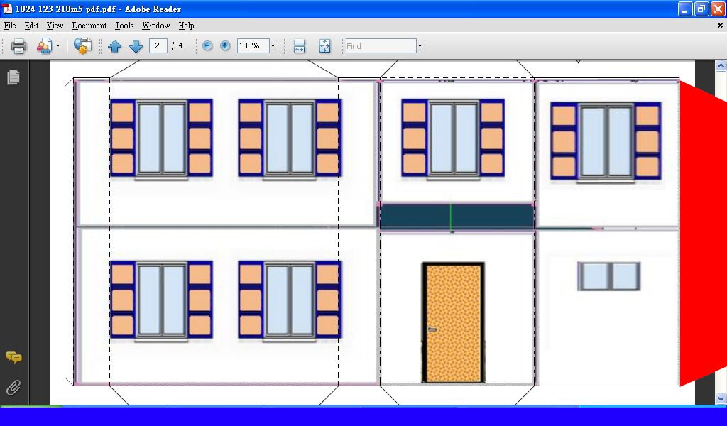Open the Tools menu
Image resolution: width=727 pixels, height=426 pixels.
(124, 26)
